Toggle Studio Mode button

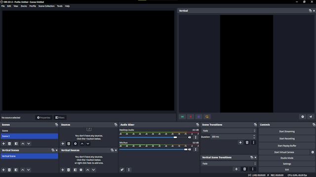pyautogui.click(x=287, y=158)
